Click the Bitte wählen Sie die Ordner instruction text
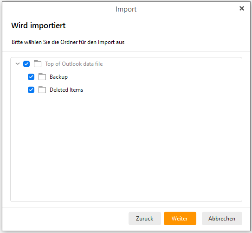This screenshot has height=233, width=252. pyautogui.click(x=68, y=42)
